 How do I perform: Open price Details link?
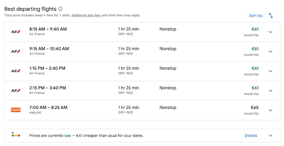(x=251, y=135)
